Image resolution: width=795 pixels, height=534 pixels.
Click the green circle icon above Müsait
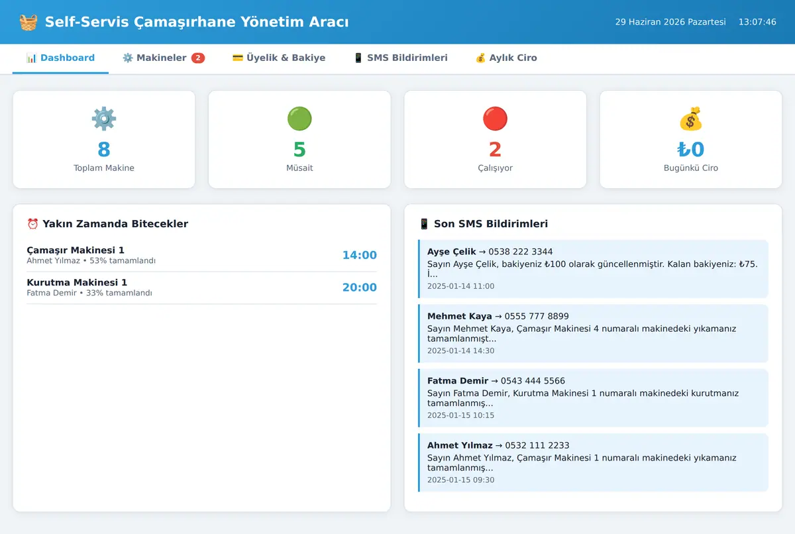(299, 119)
